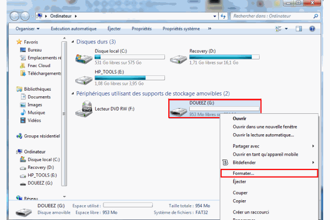Click Exécution automatique in toolbar

pos(74,29)
